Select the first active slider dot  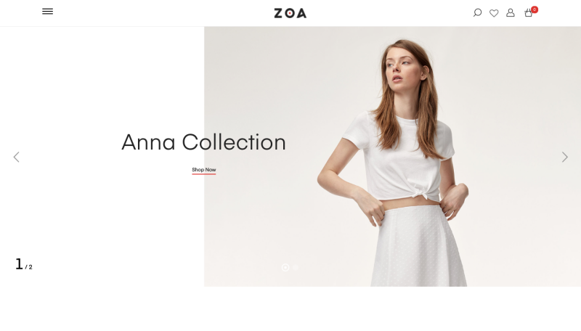[x=285, y=267]
